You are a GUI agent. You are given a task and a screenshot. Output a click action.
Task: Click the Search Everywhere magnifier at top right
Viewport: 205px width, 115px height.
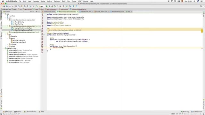201,6
